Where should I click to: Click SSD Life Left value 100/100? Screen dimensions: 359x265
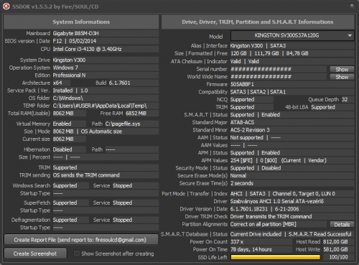click(338, 257)
